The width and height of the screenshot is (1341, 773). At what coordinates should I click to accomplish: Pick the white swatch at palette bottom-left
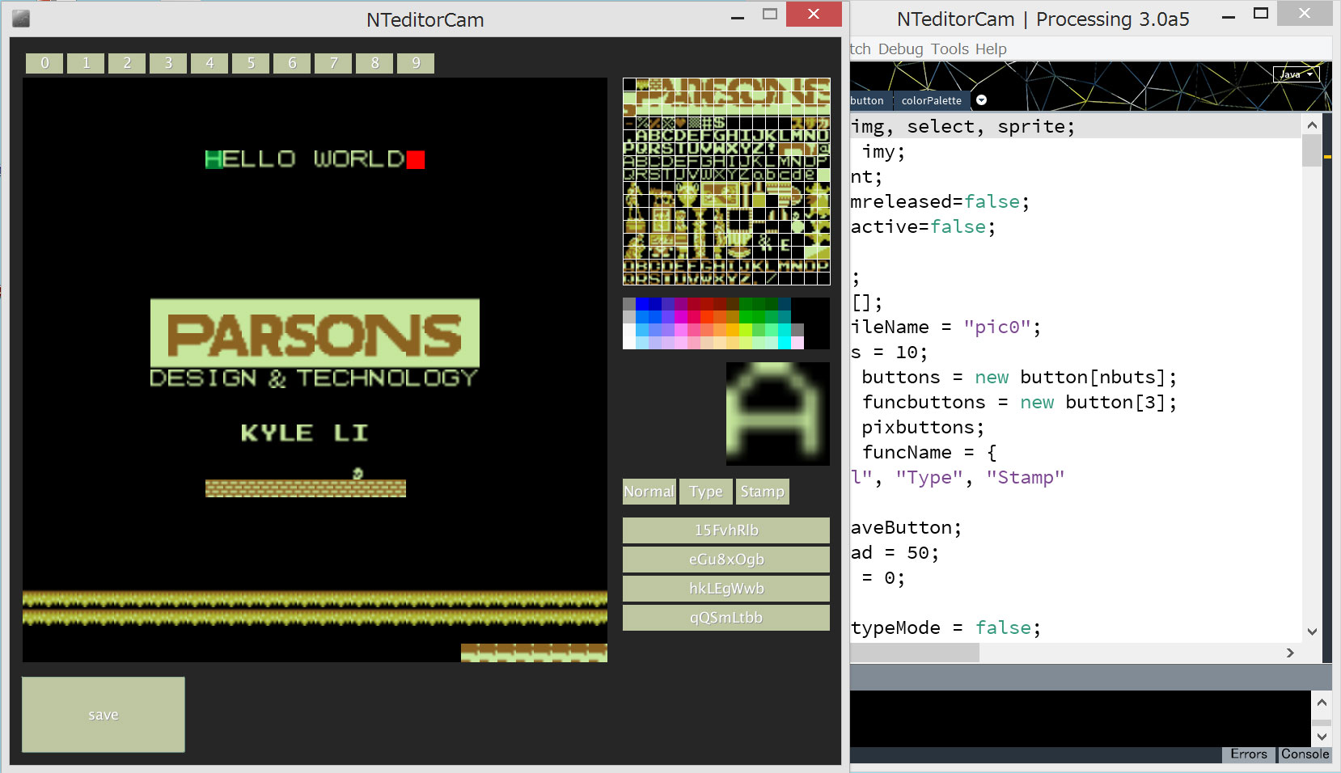[629, 343]
